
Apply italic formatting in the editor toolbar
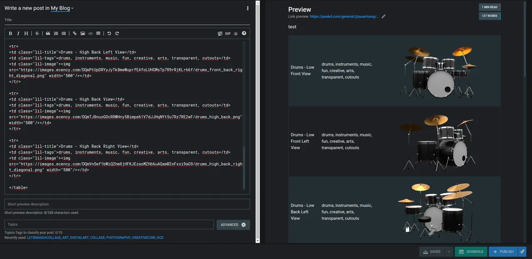click(x=18, y=34)
